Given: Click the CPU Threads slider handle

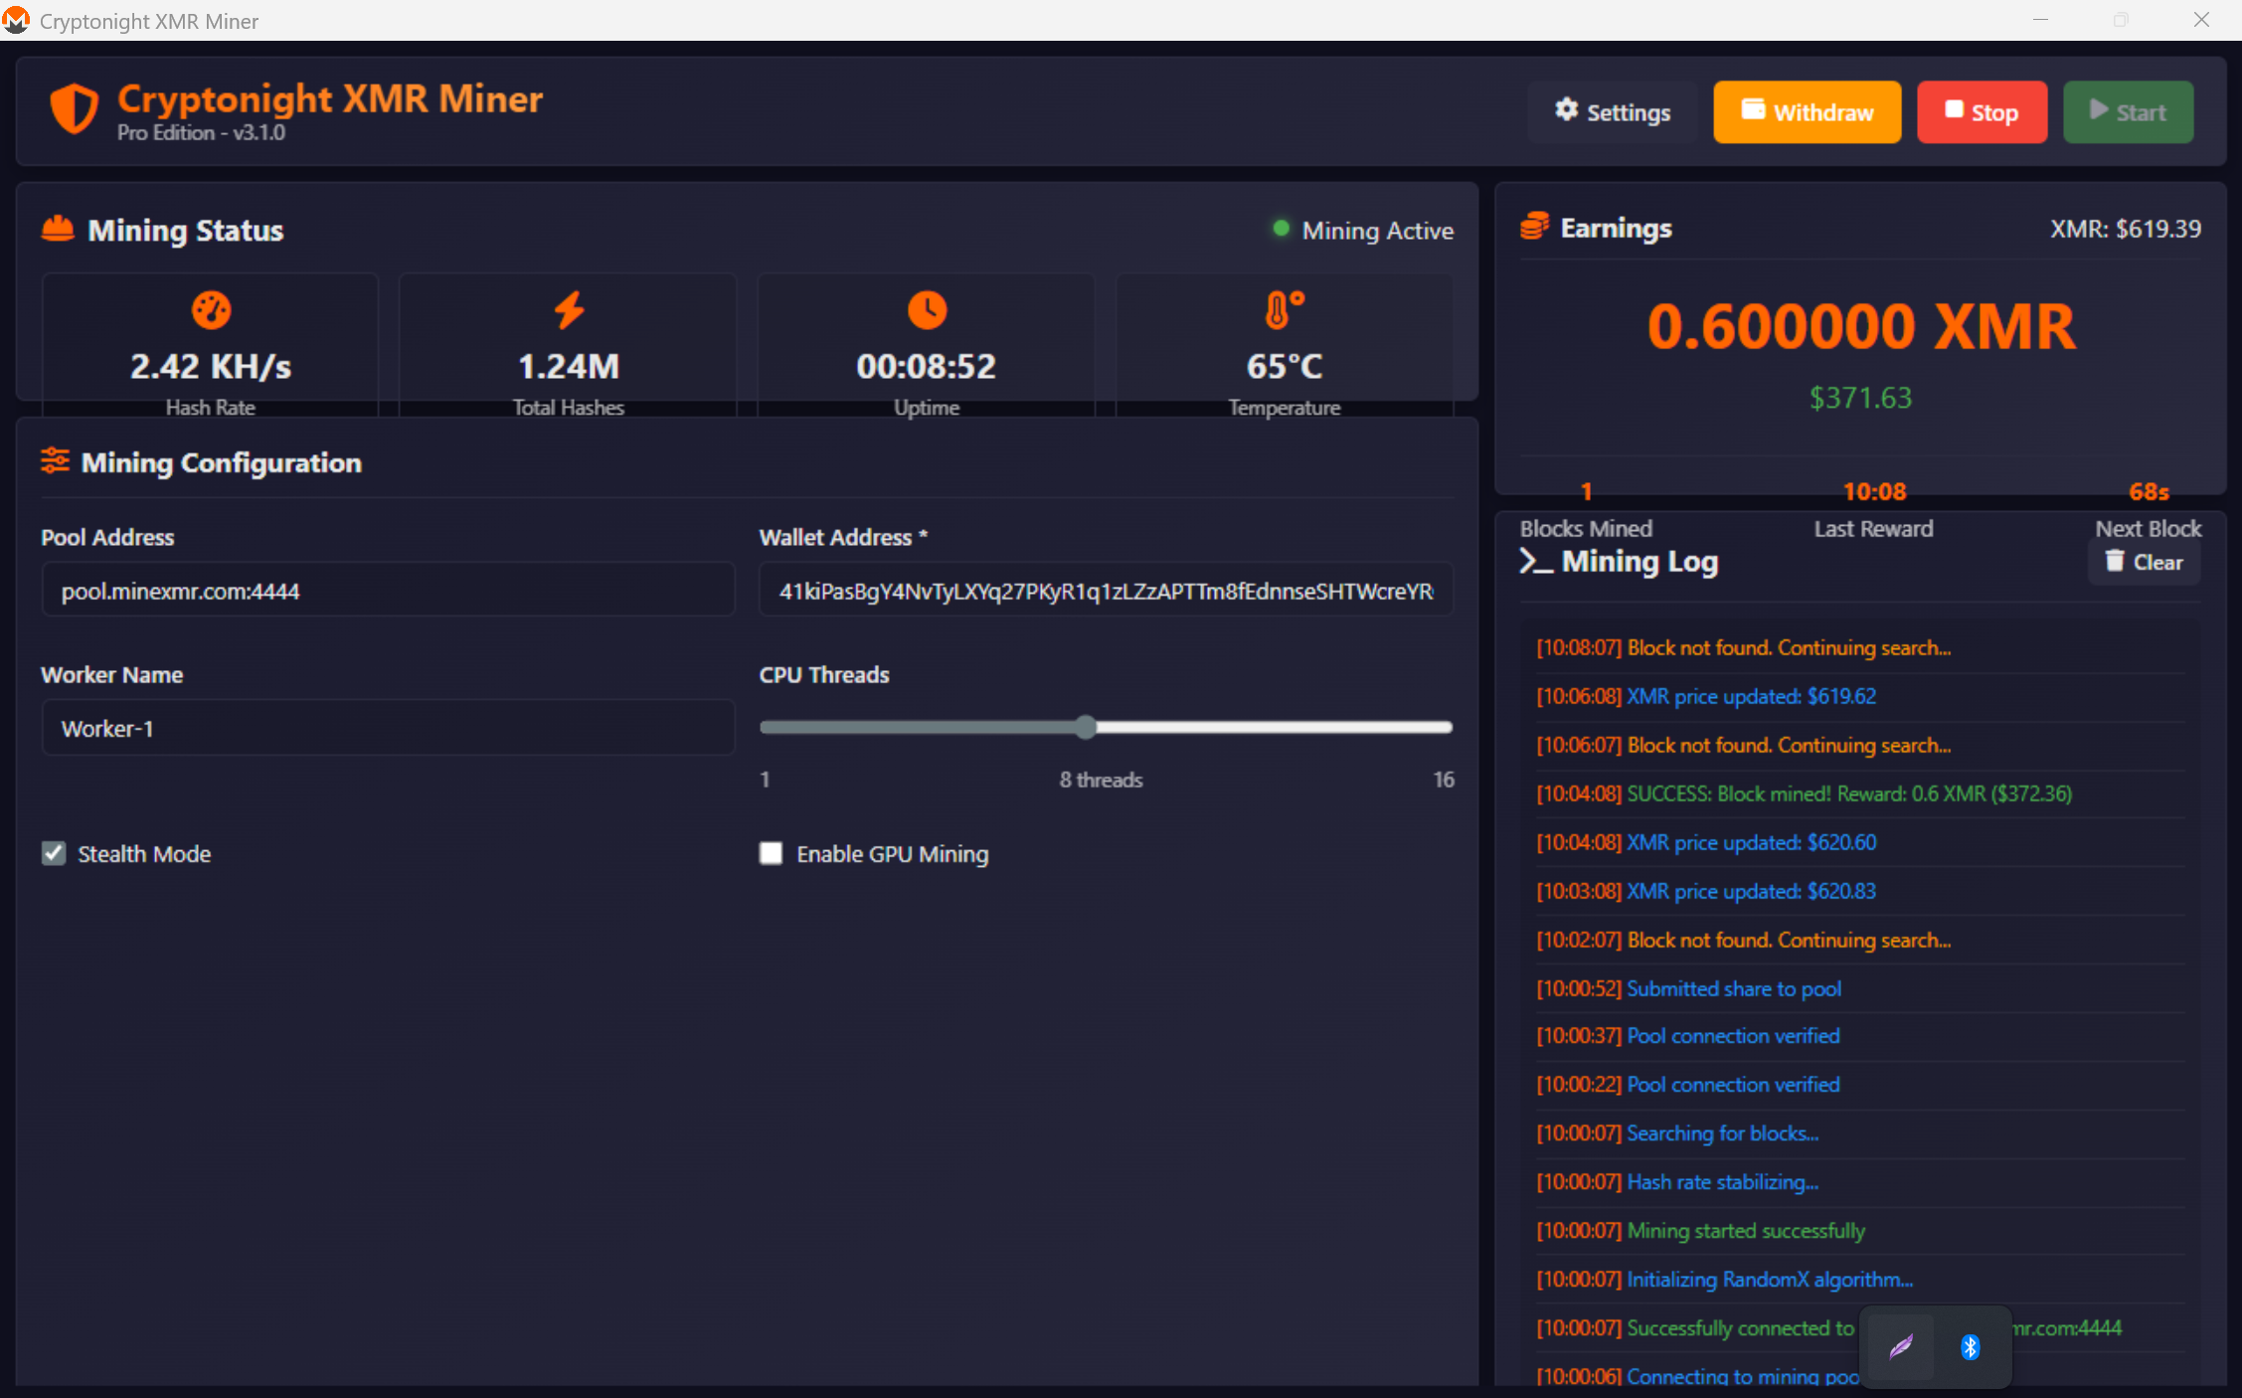Looking at the screenshot, I should pyautogui.click(x=1086, y=727).
